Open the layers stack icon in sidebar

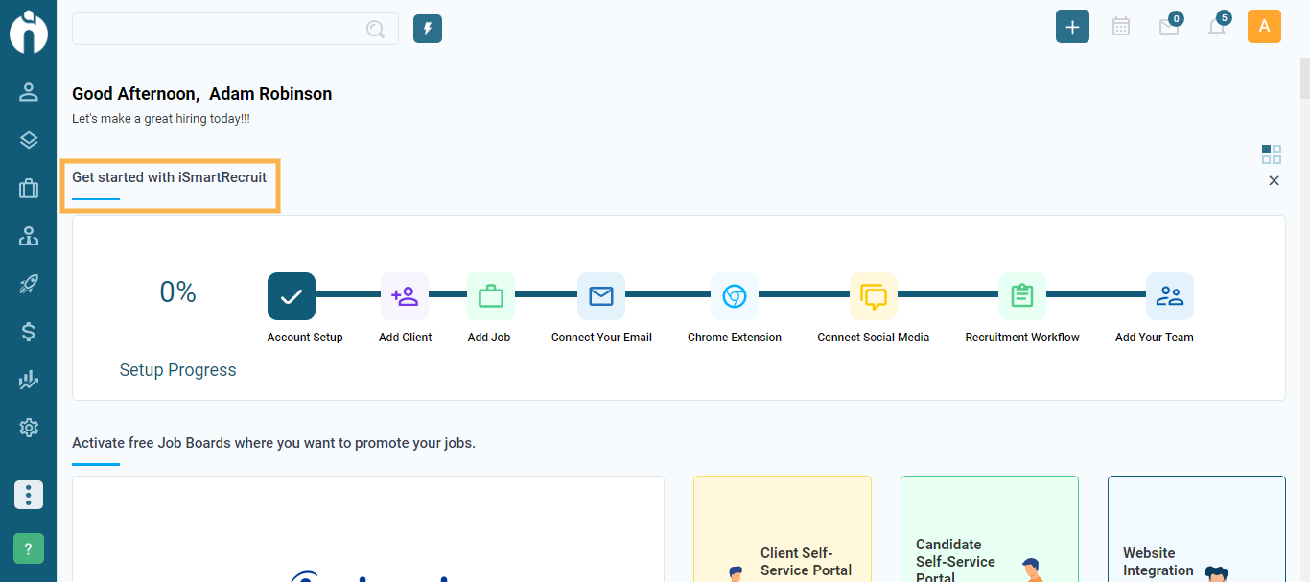click(29, 140)
